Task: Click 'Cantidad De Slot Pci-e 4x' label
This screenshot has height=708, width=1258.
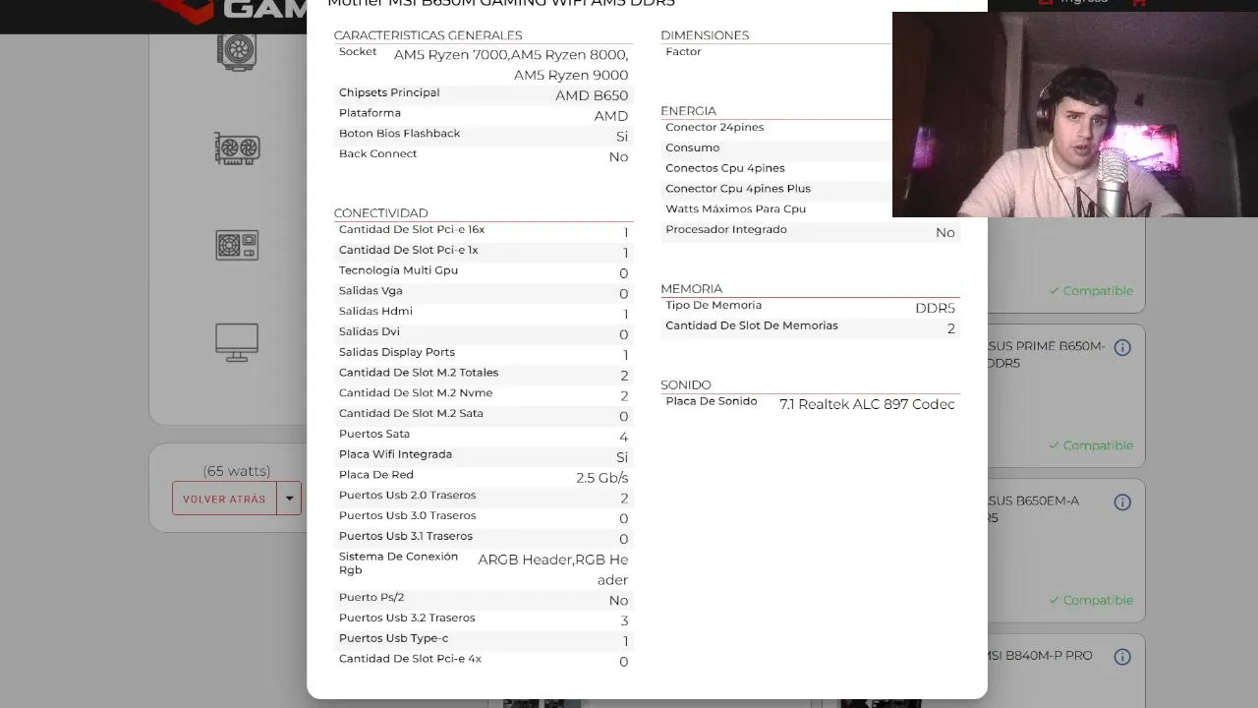Action: pos(410,659)
